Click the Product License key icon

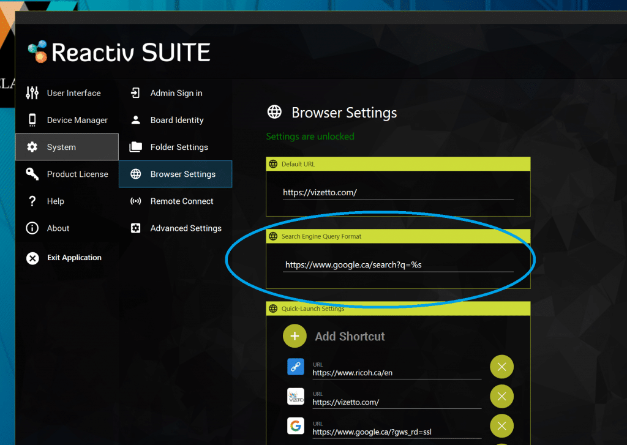pos(32,174)
